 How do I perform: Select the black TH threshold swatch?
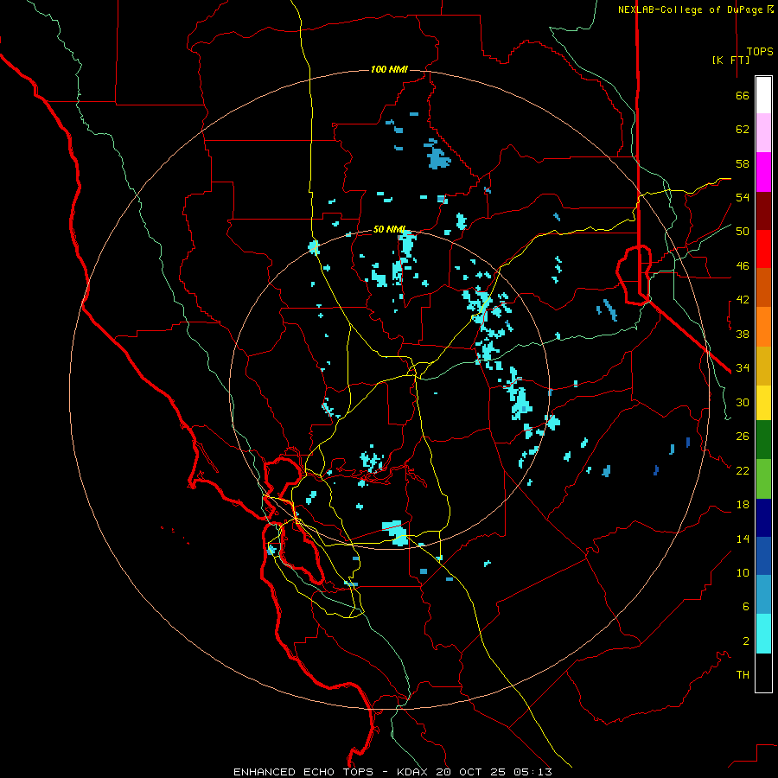point(763,673)
